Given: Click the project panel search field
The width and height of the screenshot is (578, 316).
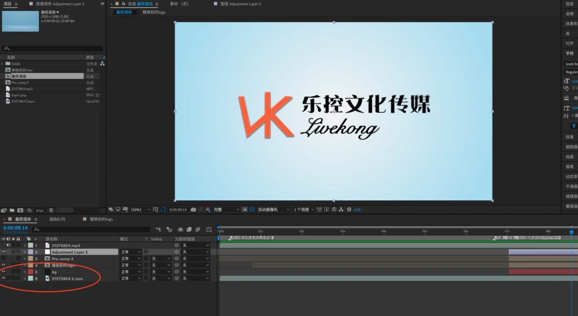Looking at the screenshot, I should 53,48.
